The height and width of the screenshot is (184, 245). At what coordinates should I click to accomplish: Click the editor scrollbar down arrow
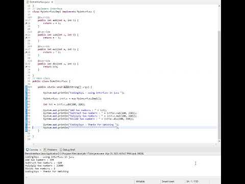(219, 141)
